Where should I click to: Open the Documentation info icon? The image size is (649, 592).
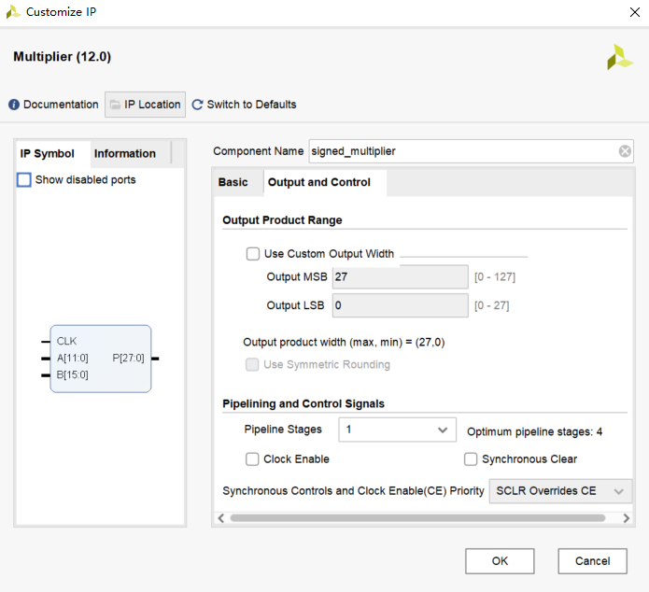[14, 105]
